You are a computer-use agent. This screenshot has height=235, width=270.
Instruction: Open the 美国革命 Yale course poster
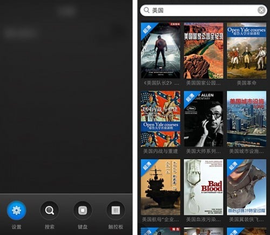click(x=247, y=51)
